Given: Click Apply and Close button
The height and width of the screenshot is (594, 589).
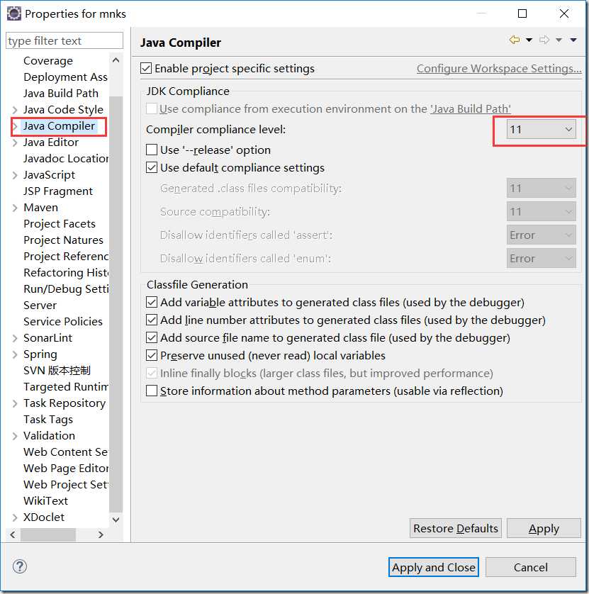Looking at the screenshot, I should (x=433, y=567).
